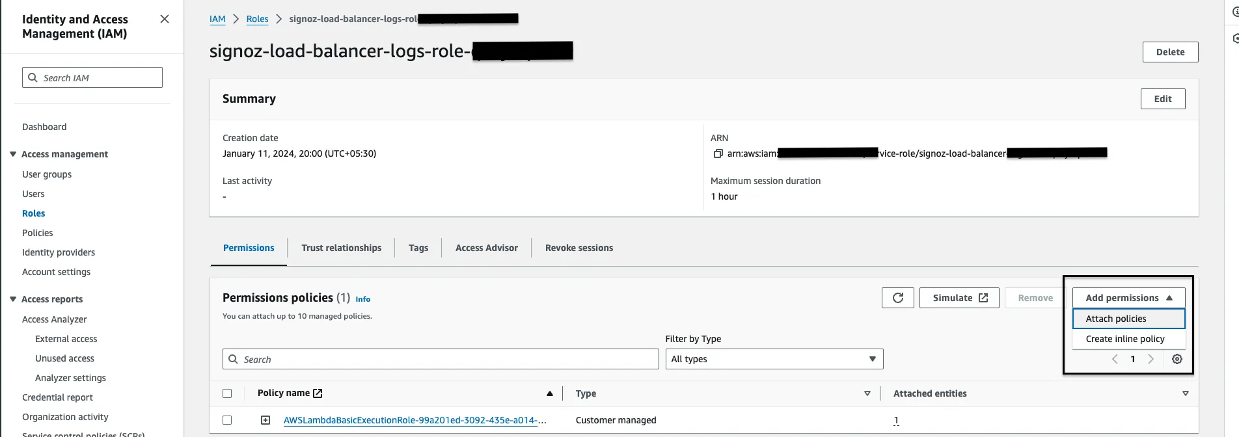Refresh the permissions policies list
Viewport: 1239px width, 437px height.
pyautogui.click(x=898, y=298)
